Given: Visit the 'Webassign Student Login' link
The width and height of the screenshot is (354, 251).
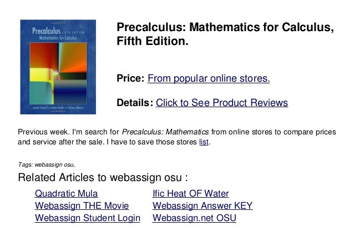Looking at the screenshot, I should point(88,218).
